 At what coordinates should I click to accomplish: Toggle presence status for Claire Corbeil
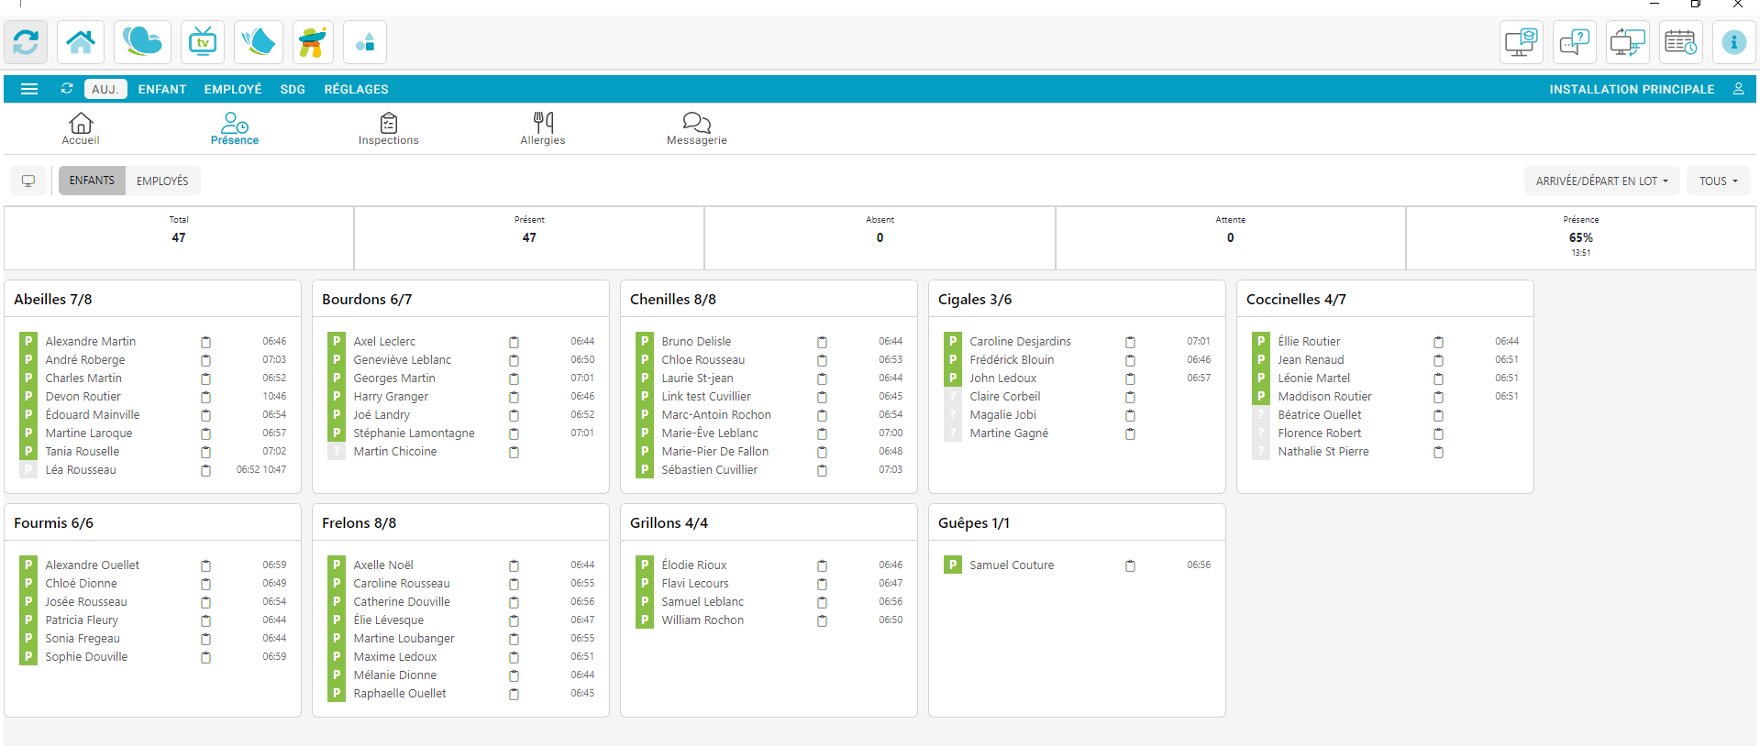(953, 396)
